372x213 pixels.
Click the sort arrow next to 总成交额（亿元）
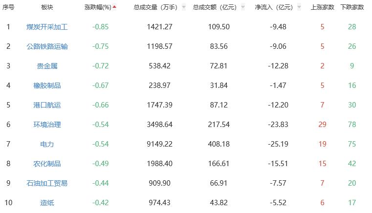point(242,7)
